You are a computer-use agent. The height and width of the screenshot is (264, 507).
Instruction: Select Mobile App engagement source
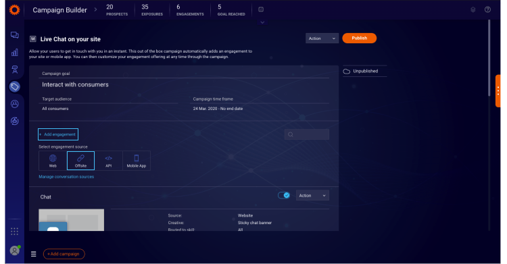click(x=137, y=161)
